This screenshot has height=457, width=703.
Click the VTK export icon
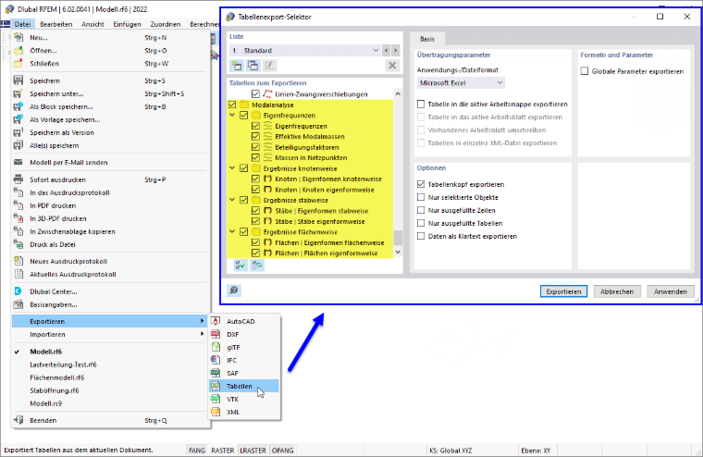pos(216,399)
